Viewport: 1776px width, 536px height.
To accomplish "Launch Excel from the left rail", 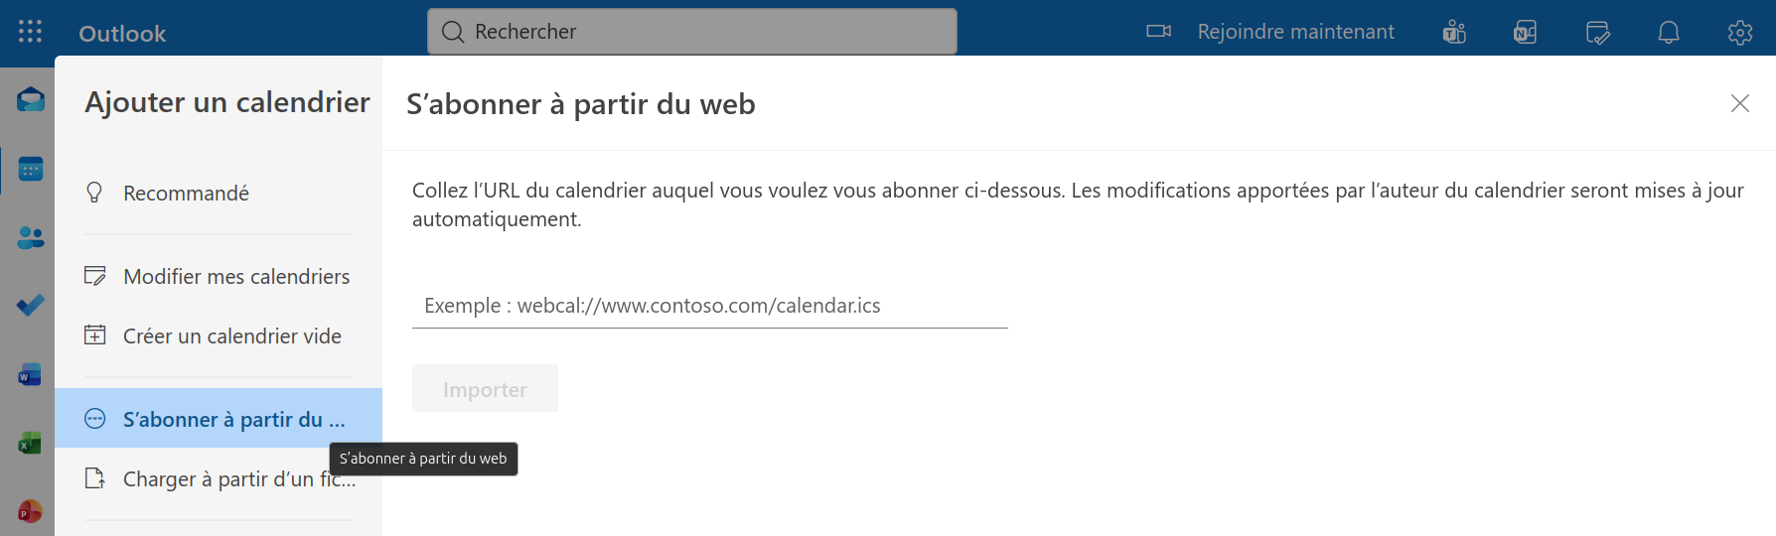I will point(30,443).
